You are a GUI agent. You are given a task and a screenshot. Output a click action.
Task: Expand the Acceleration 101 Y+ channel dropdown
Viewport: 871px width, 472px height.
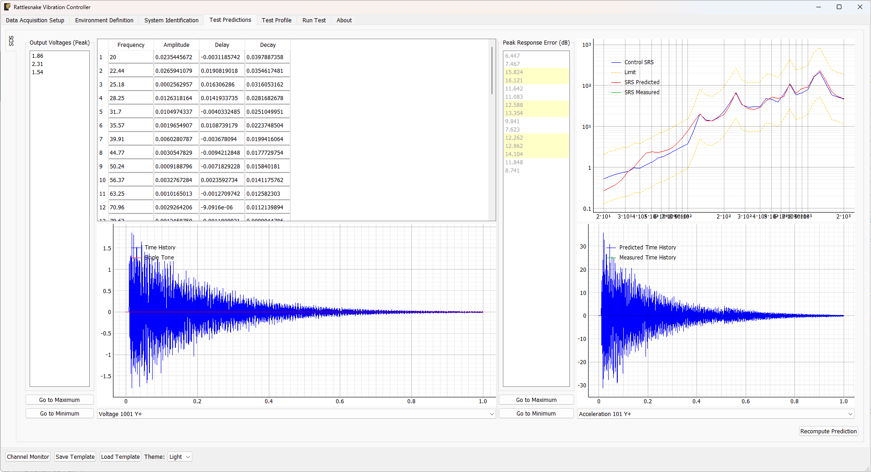(x=716, y=414)
